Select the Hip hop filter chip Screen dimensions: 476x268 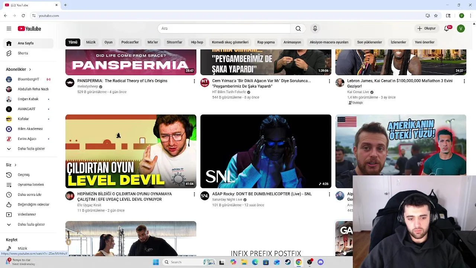pos(197,42)
